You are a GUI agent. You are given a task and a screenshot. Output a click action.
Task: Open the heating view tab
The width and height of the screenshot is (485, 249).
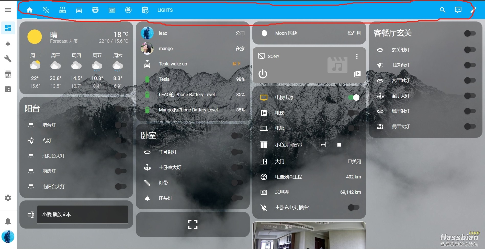[x=63, y=10]
